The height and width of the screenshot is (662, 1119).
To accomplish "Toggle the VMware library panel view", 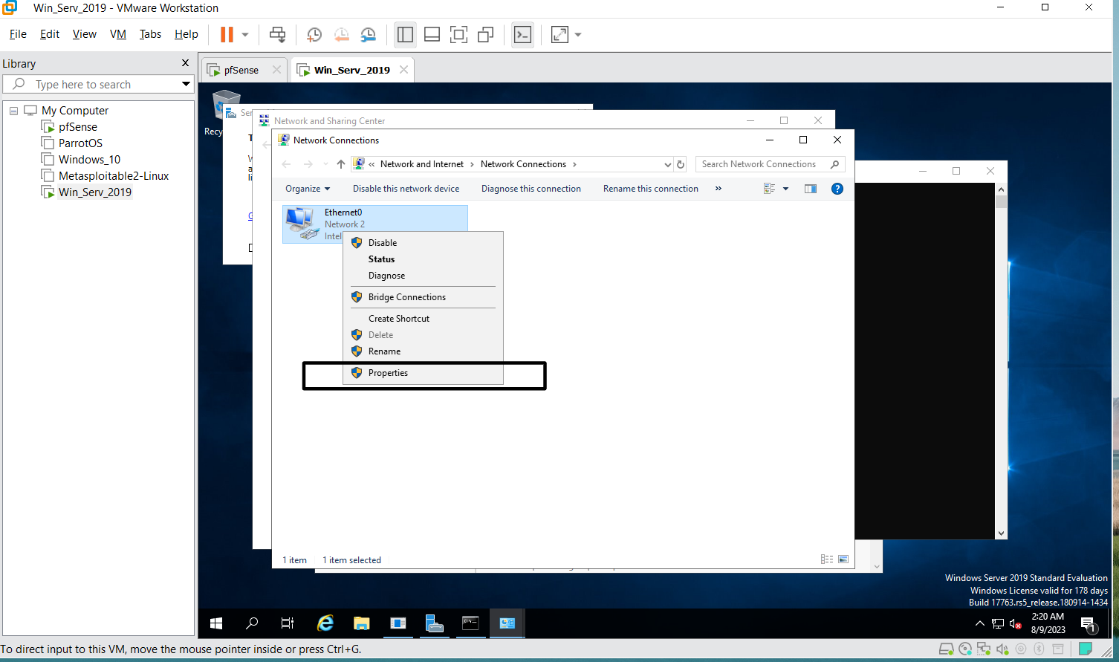I will pyautogui.click(x=405, y=34).
